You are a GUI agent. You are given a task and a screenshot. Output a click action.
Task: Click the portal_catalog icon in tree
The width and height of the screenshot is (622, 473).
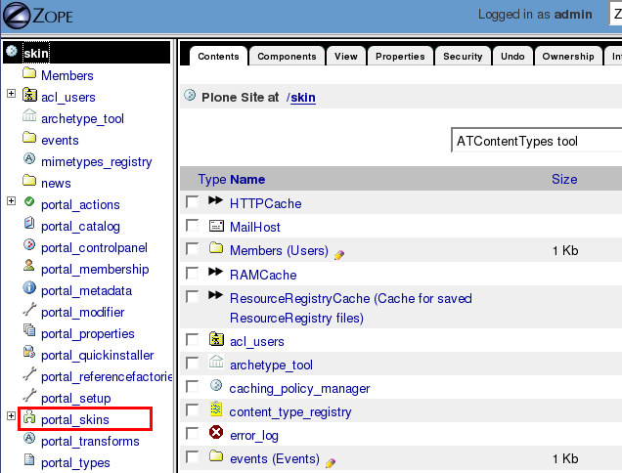[x=29, y=223]
